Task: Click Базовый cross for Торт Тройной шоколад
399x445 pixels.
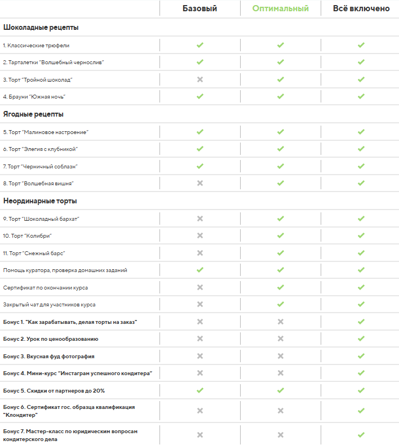Action: pos(200,79)
